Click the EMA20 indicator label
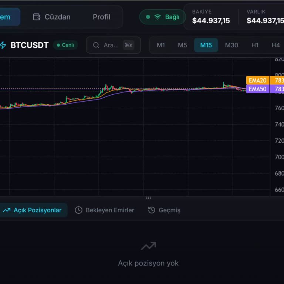284x284 pixels. pyautogui.click(x=257, y=80)
